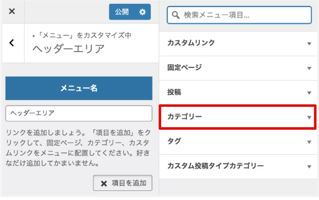319x200 pixels.
Task: Click the gear icon beside 公開
Action: (142, 12)
